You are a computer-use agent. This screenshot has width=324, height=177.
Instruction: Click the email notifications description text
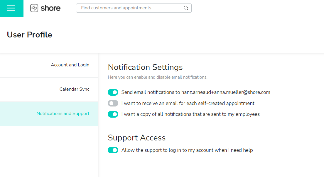coord(158,77)
